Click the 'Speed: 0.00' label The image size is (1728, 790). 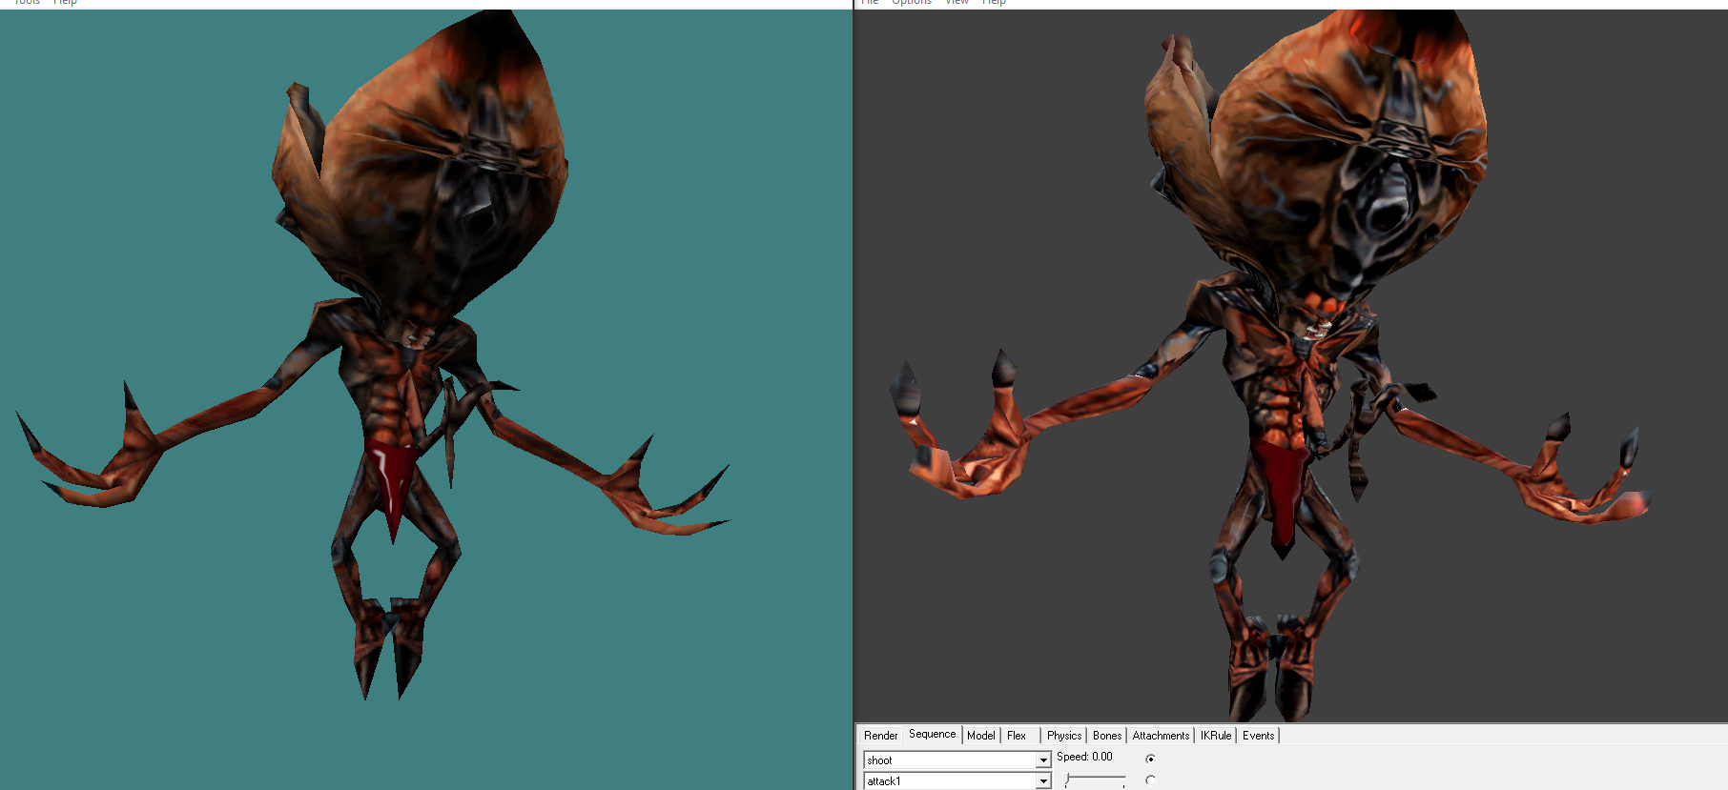coord(1084,757)
